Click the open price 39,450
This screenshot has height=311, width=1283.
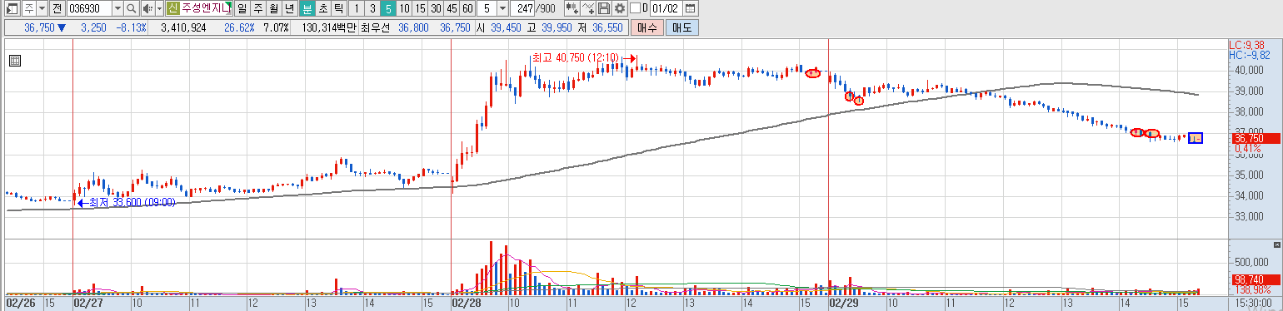pos(506,27)
